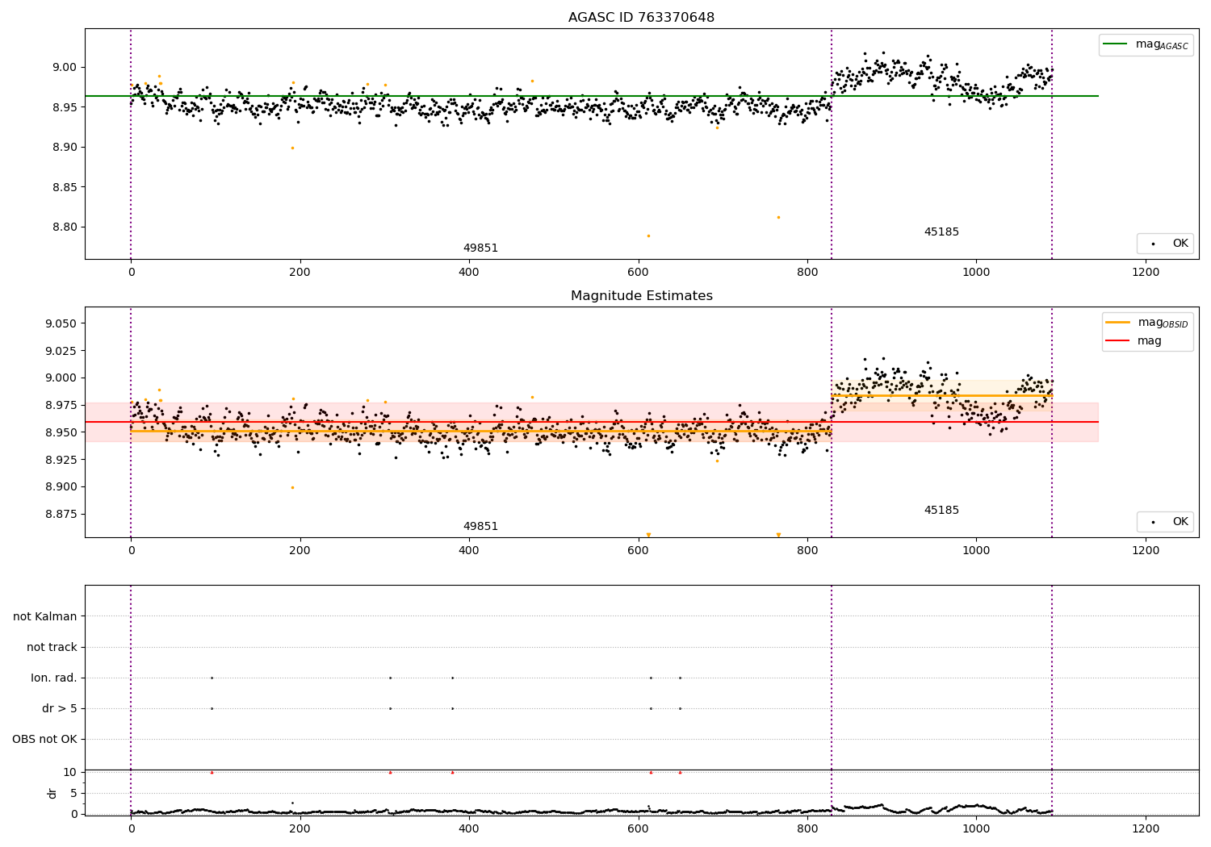Click the red triangle dr marker nearest x=300

pyautogui.click(x=390, y=772)
